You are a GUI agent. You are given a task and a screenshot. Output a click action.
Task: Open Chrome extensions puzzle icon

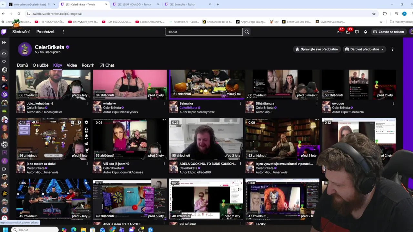[x=385, y=14]
